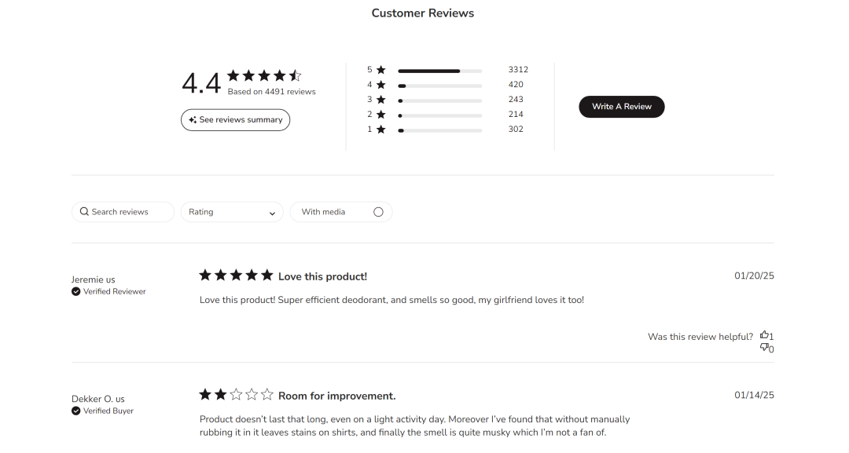The image size is (849, 453).
Task: Click the 5 star progress bar
Action: pos(439,71)
